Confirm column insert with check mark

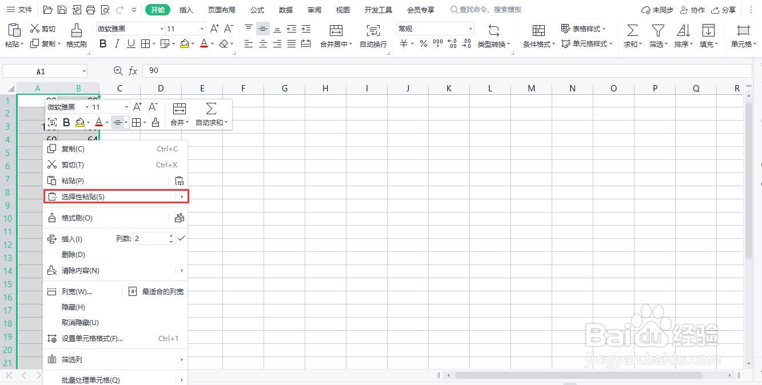pos(181,238)
